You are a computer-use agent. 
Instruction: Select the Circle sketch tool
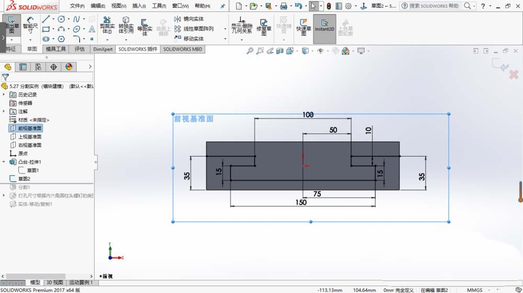point(61,19)
